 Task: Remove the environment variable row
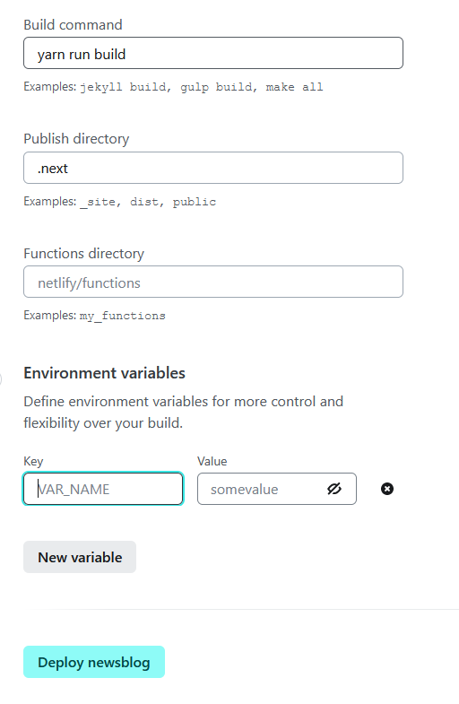tap(387, 489)
